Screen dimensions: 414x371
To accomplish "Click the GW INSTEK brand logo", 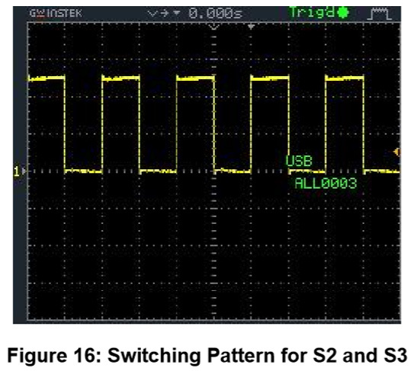I will click(56, 13).
